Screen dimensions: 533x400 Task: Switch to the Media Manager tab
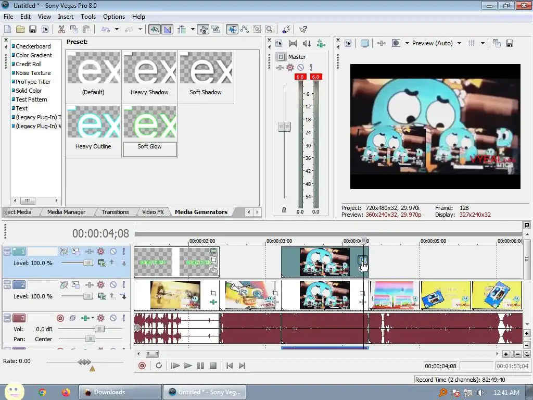(66, 212)
